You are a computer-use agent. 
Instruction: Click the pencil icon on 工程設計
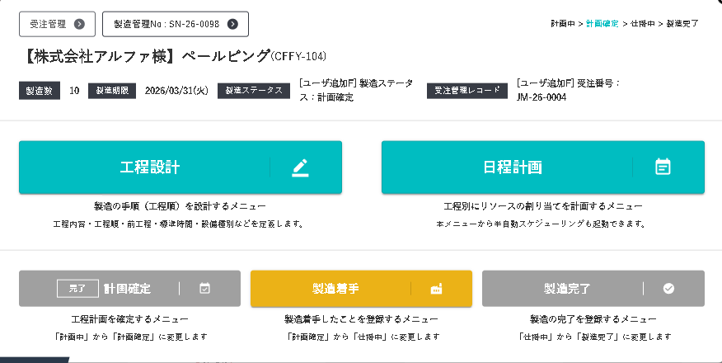coord(300,167)
